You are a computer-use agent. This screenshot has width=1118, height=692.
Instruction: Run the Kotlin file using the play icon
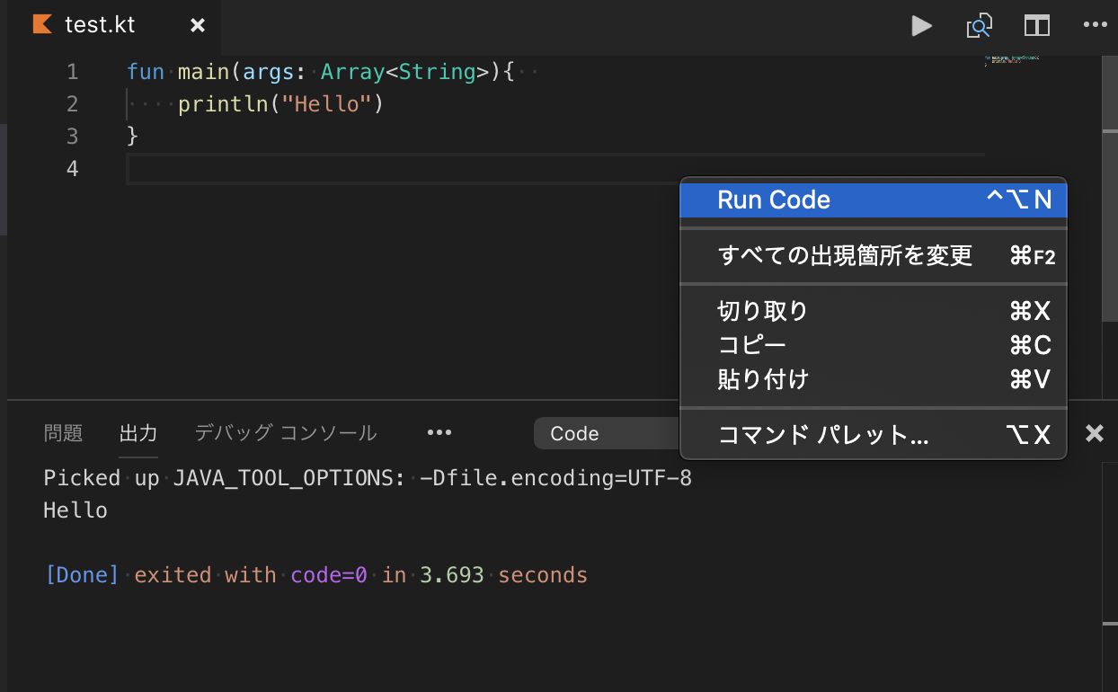tap(920, 25)
